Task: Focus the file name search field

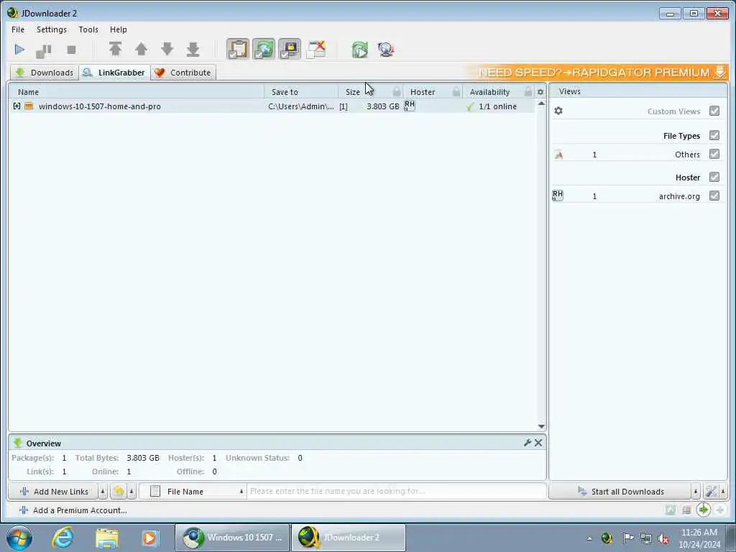Action: 396,492
